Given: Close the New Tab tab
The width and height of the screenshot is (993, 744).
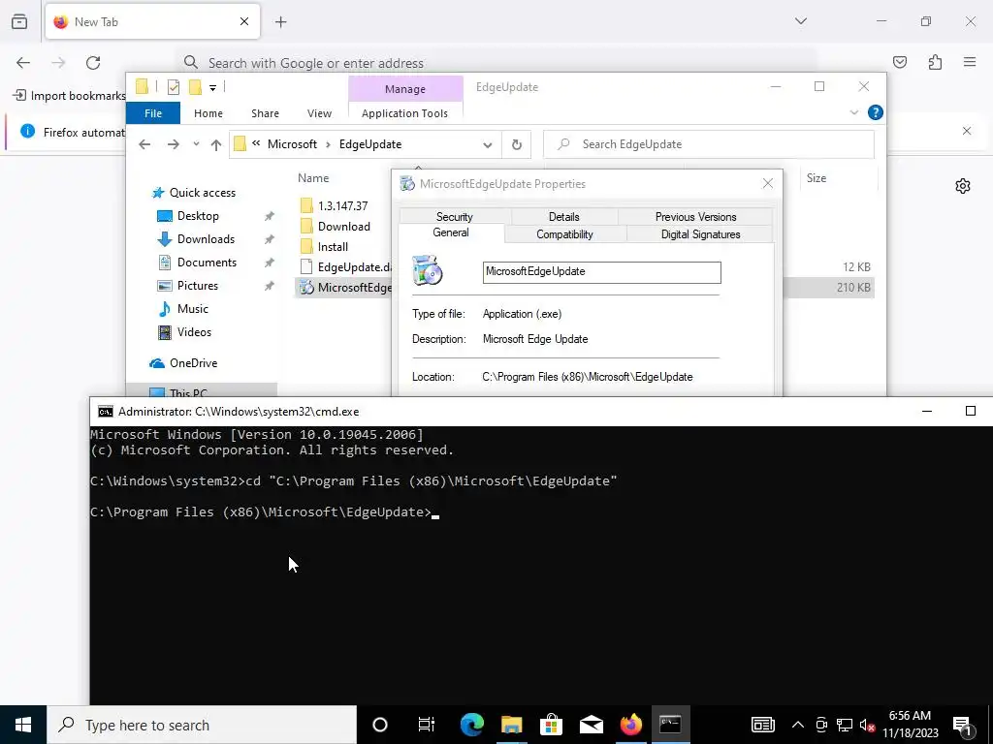Looking at the screenshot, I should [x=244, y=21].
